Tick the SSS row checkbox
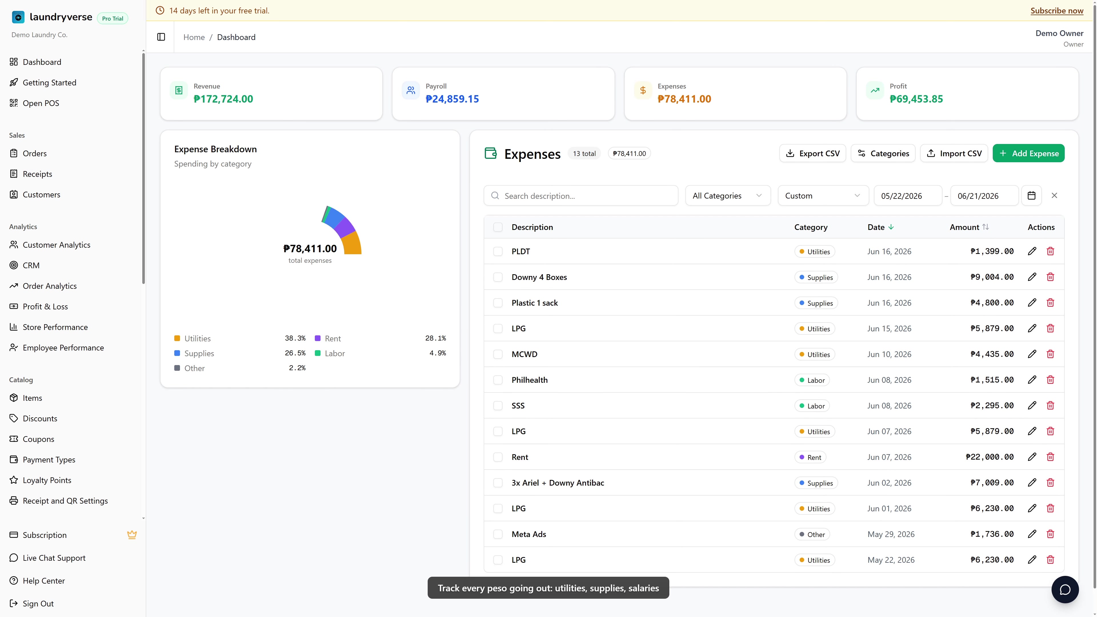Image resolution: width=1097 pixels, height=617 pixels. 498,405
